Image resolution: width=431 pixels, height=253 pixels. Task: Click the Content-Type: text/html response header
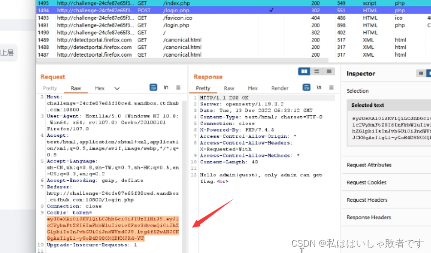click(261, 117)
